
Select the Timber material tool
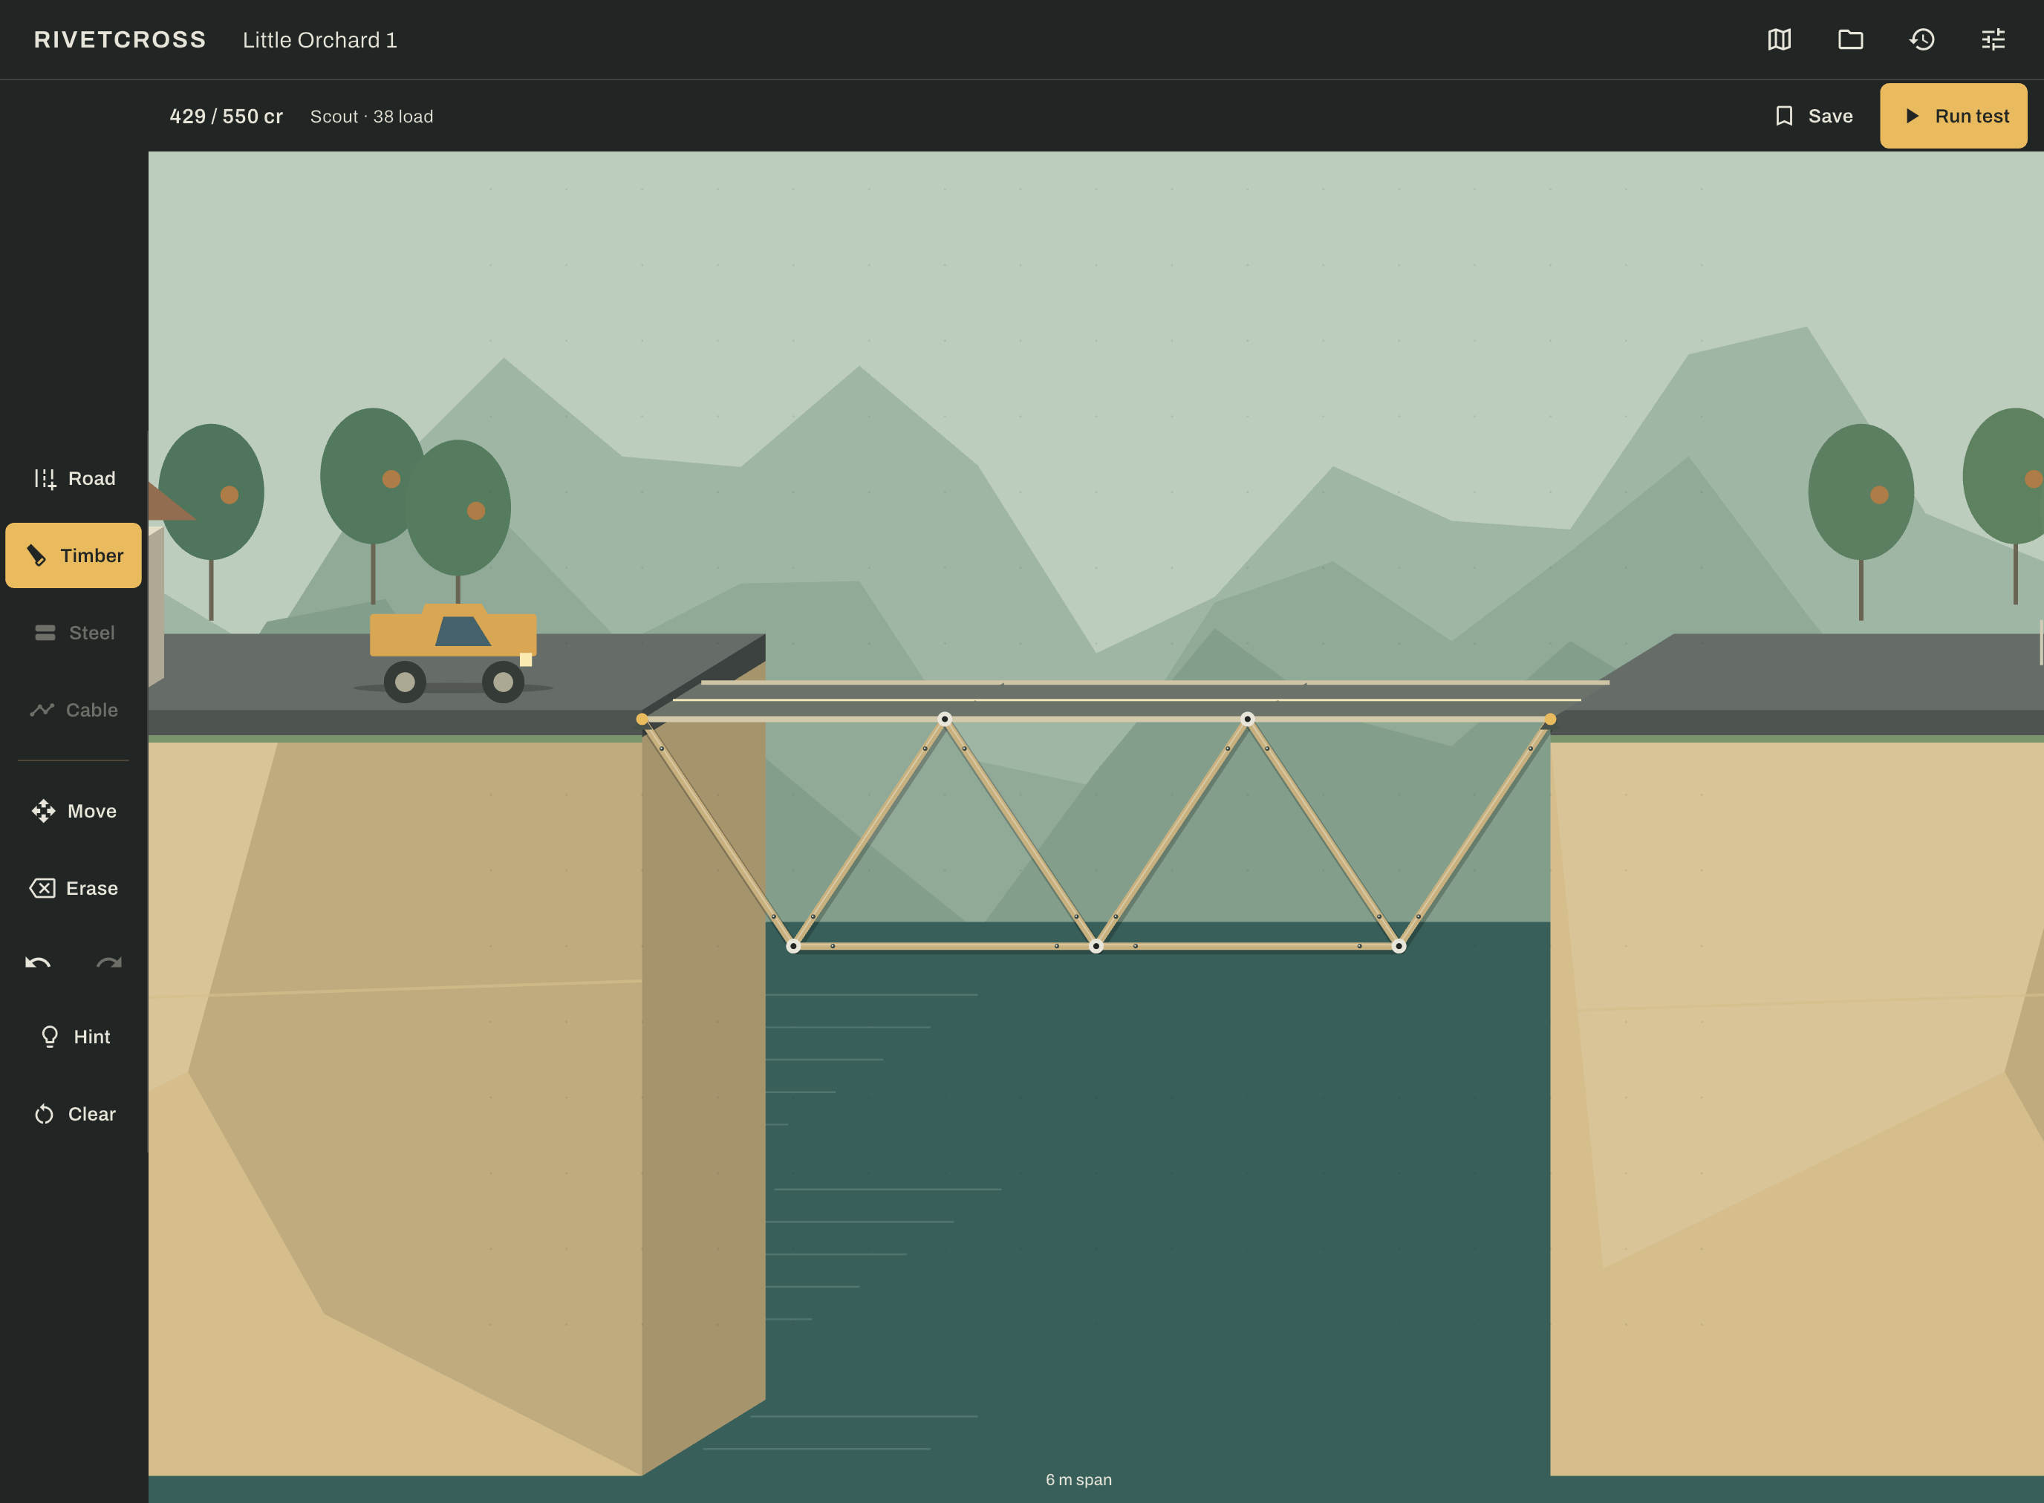tap(74, 555)
